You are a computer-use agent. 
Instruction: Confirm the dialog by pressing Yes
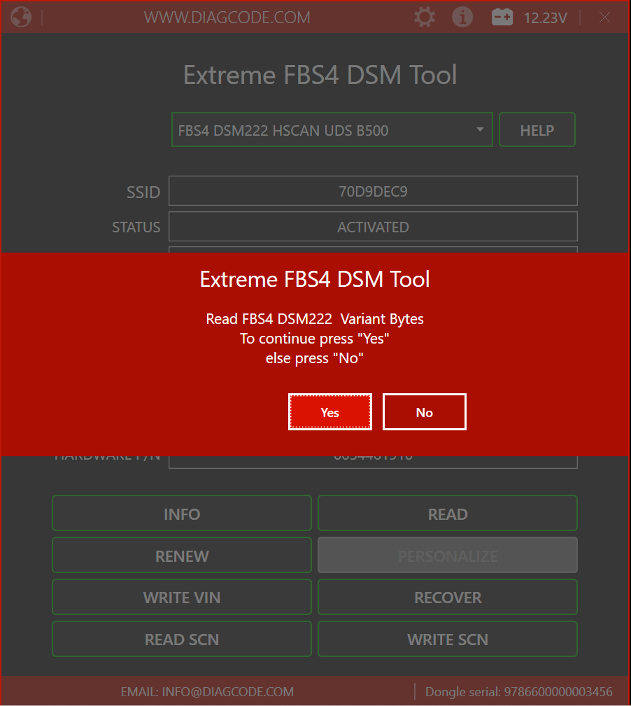point(330,412)
